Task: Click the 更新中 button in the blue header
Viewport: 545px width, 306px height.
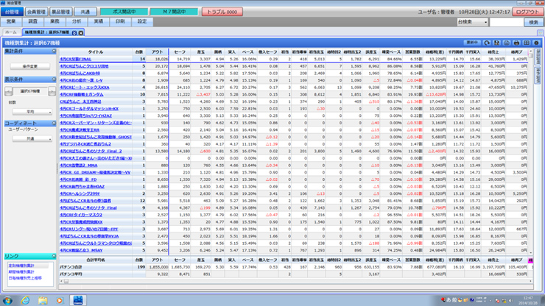Action: click(472, 43)
